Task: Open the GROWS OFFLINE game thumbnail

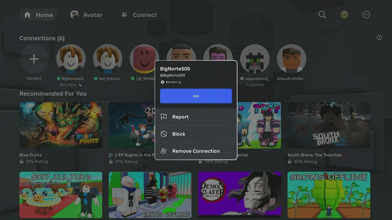Action: [x=329, y=195]
